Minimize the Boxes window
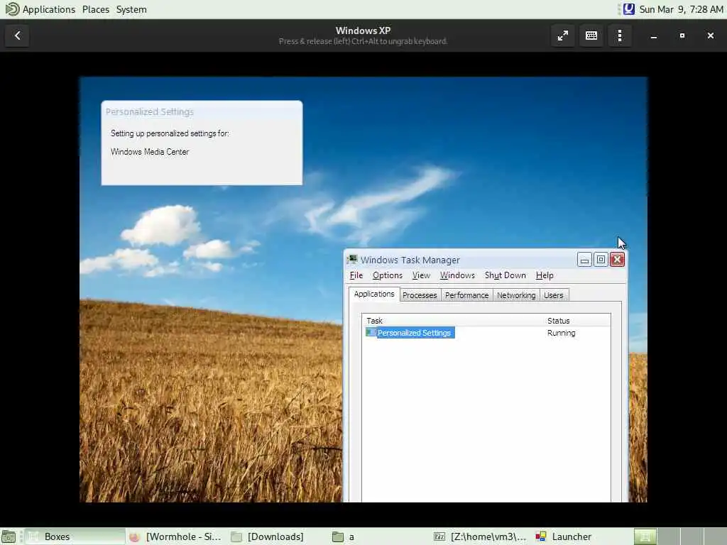 (654, 35)
